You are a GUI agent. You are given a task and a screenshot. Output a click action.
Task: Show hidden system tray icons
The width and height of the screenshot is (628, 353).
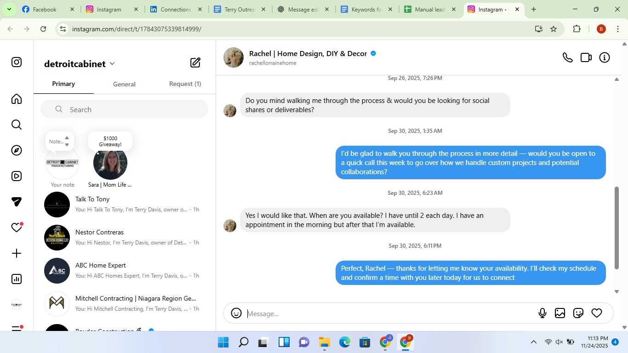tap(533, 342)
